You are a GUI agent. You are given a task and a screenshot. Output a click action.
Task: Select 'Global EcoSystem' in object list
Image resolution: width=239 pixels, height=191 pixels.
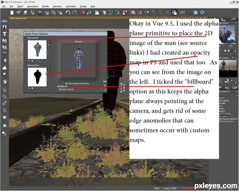coord(227,121)
